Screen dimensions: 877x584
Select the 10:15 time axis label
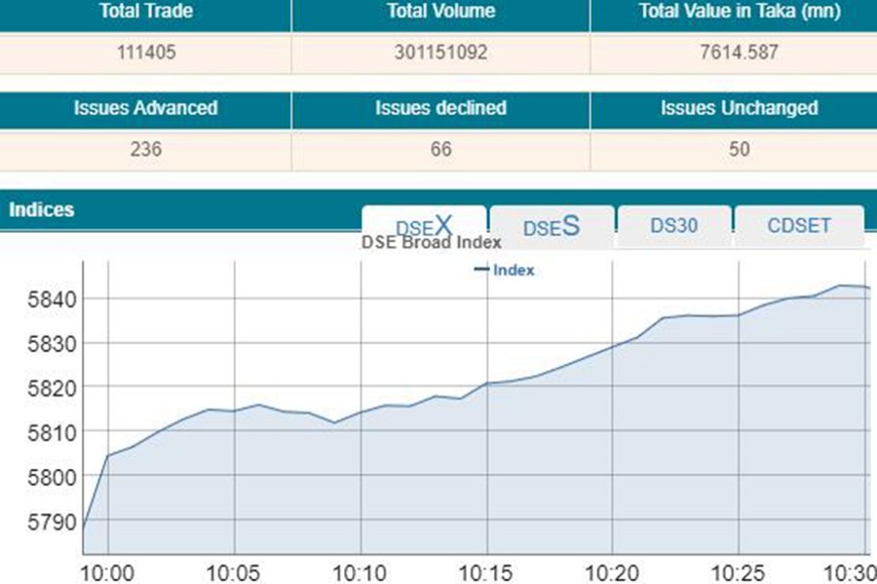pos(486,569)
